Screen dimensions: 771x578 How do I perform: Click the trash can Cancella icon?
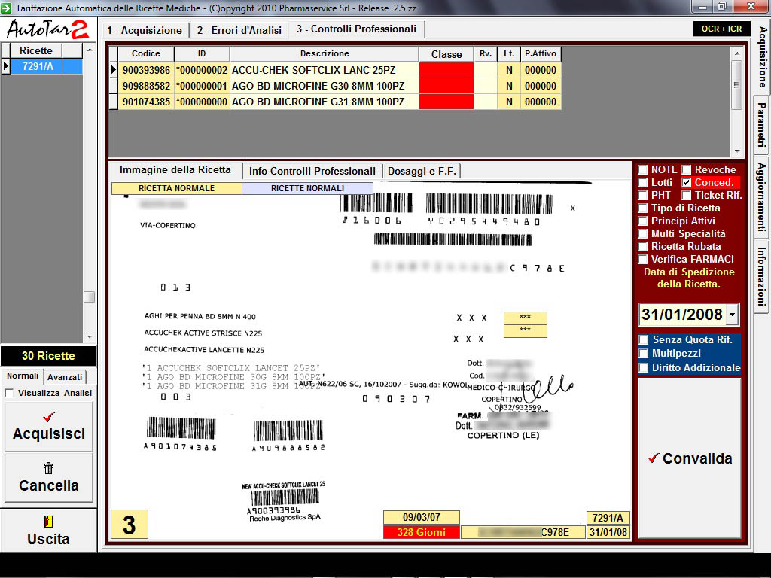[49, 468]
